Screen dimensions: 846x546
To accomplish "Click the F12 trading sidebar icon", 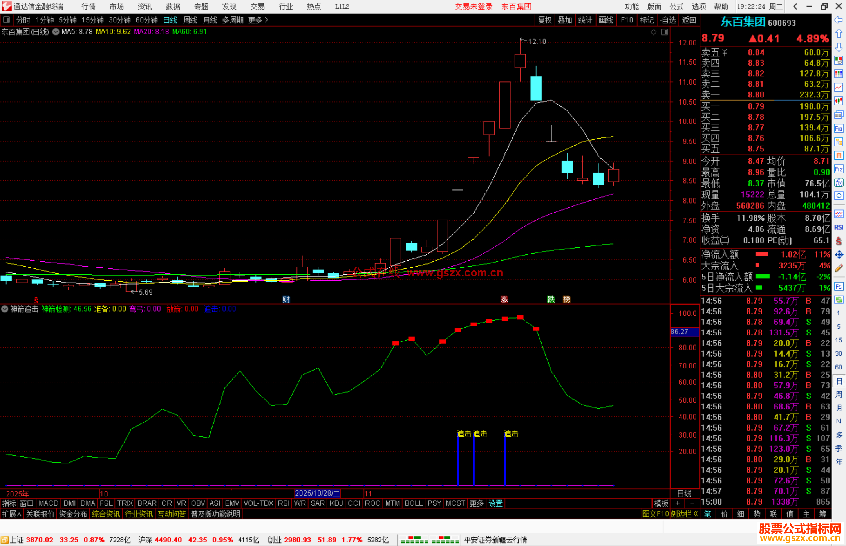I will 839,169.
